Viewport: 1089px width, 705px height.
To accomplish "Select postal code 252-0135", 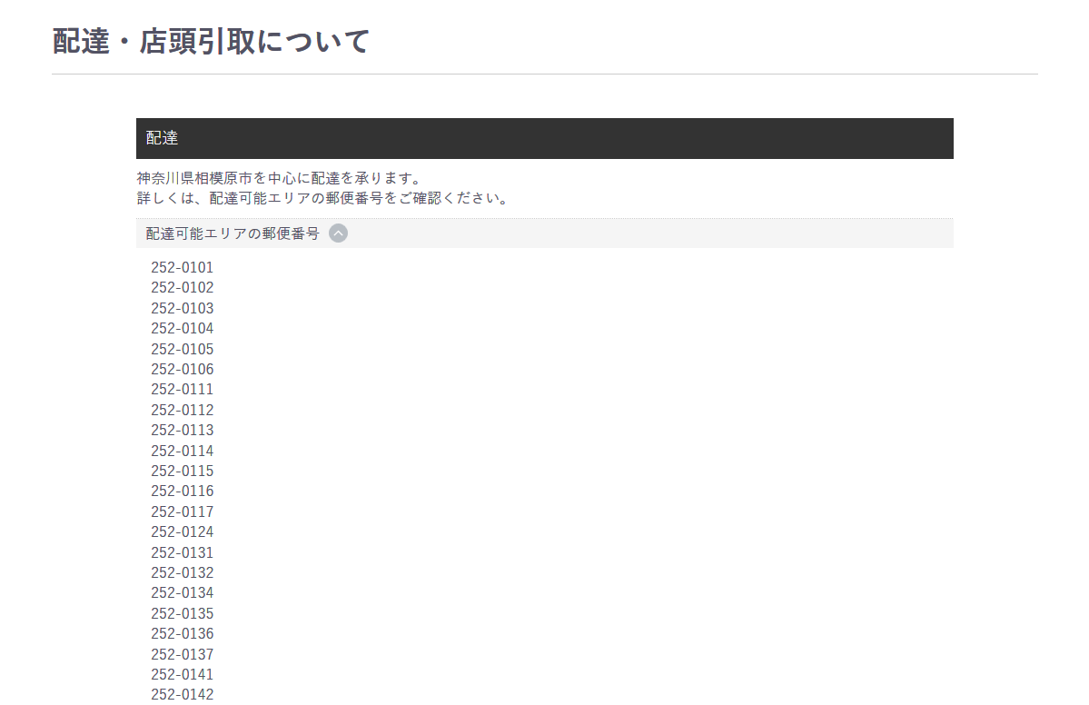I will (182, 613).
